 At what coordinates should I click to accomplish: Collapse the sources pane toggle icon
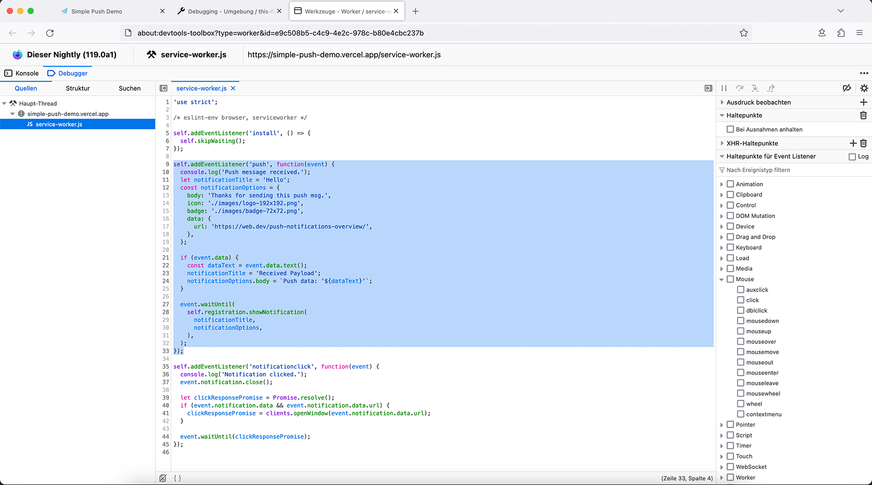click(x=164, y=88)
